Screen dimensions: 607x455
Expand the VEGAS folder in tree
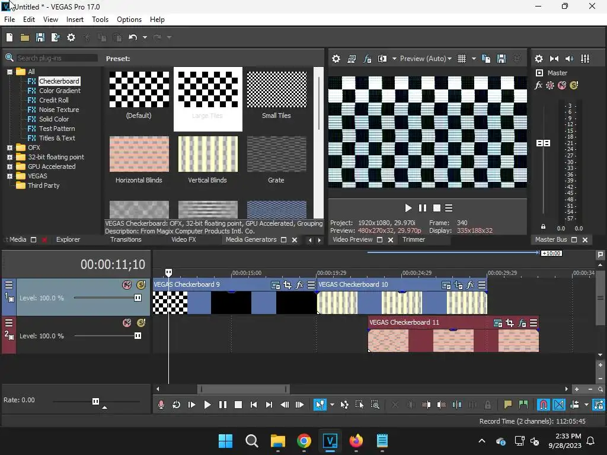click(x=9, y=176)
